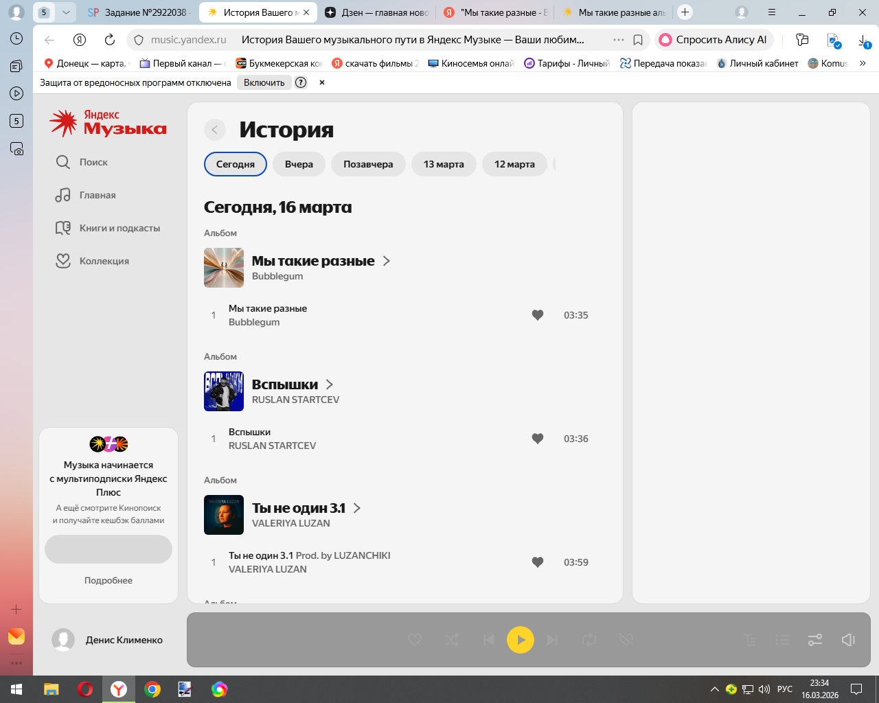This screenshot has width=879, height=703.
Task: Close the malware protection notification bar
Action: pyautogui.click(x=322, y=82)
